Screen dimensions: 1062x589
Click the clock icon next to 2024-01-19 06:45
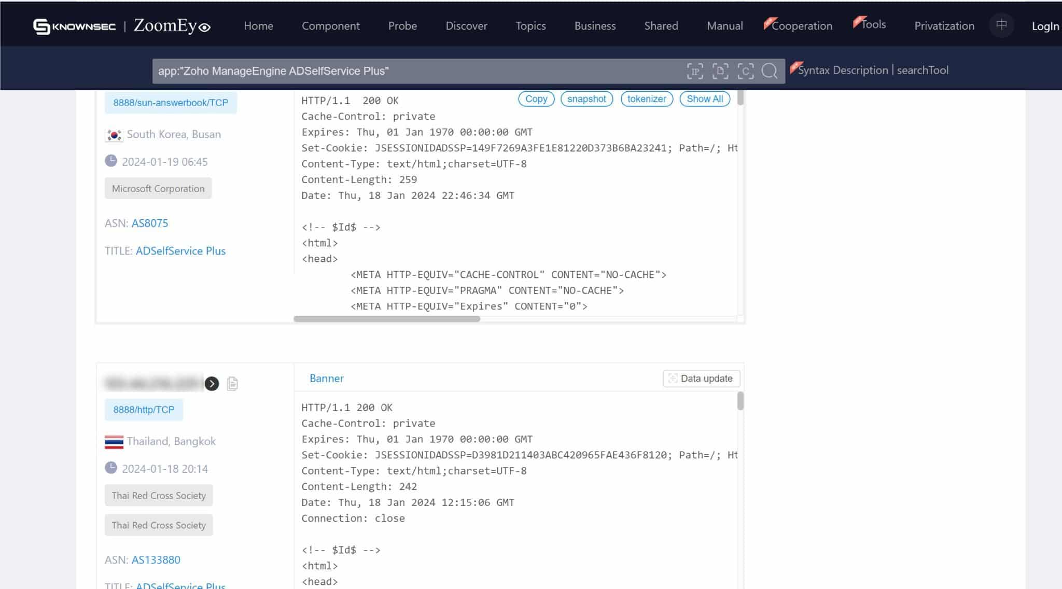pyautogui.click(x=111, y=161)
